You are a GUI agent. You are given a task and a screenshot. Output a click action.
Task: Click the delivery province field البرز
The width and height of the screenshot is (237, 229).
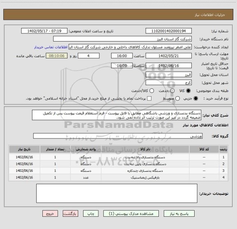click(x=169, y=75)
